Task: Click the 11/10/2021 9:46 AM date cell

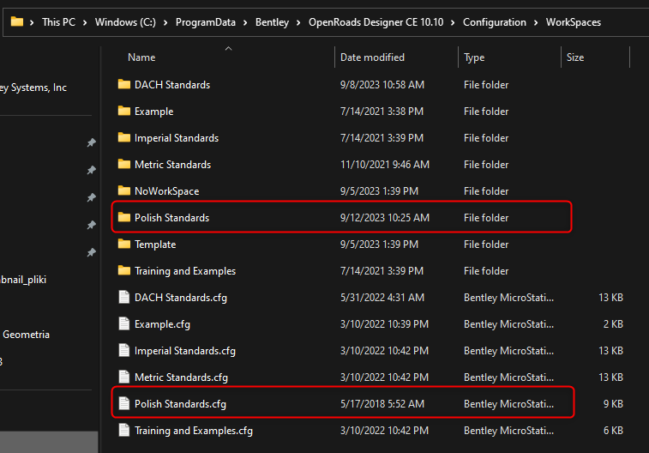Action: [x=385, y=165]
